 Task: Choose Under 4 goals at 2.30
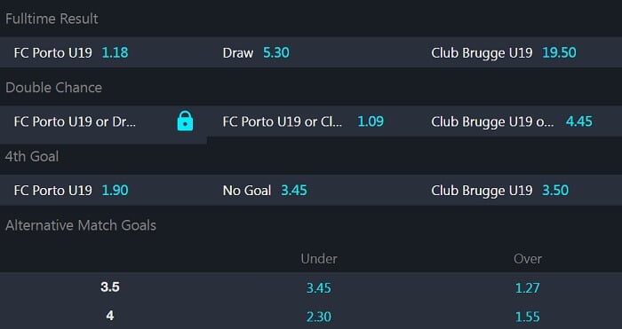click(x=319, y=317)
